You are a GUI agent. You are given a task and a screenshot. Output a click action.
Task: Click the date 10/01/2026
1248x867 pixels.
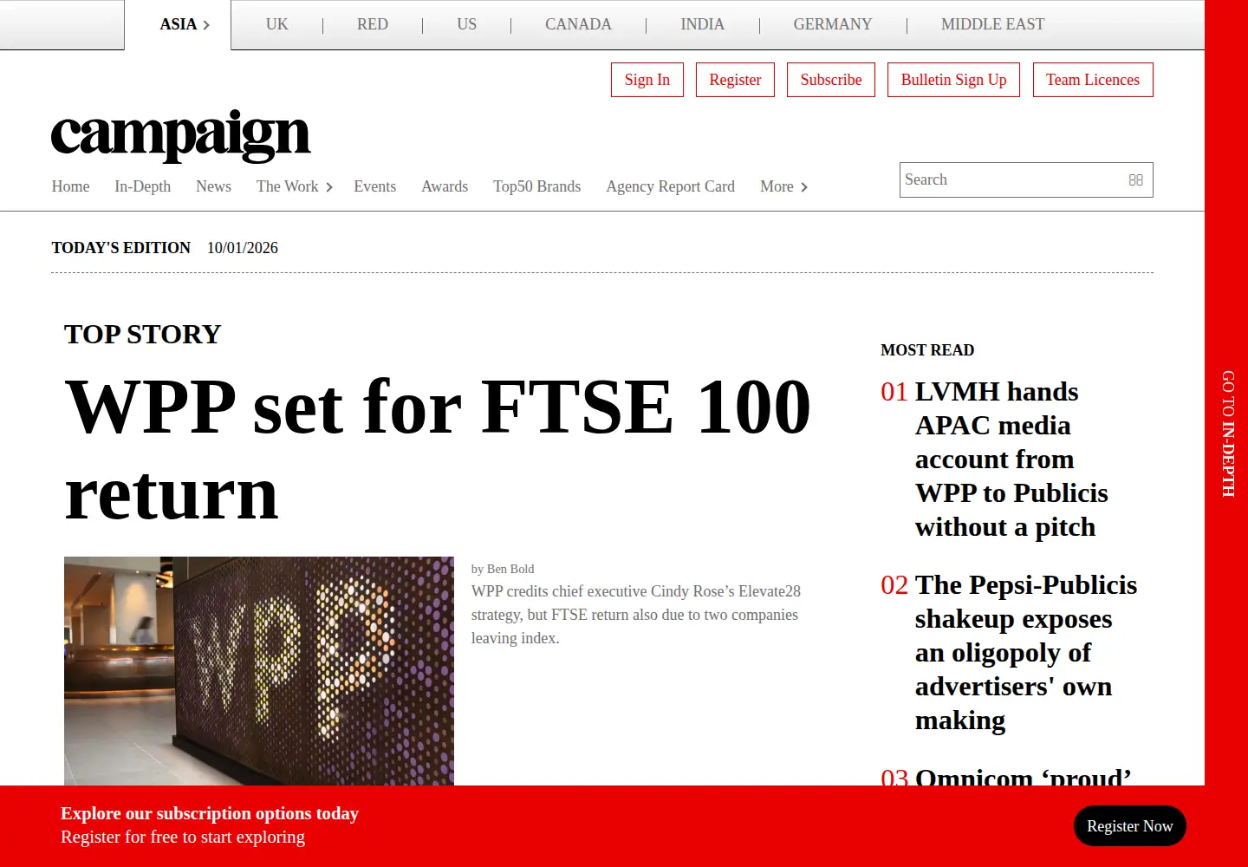243,248
